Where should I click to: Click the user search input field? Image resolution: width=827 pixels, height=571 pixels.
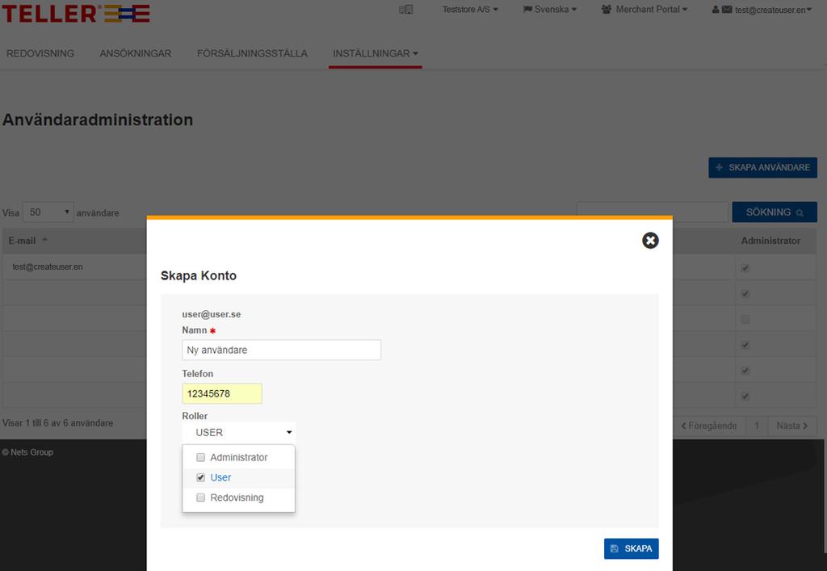pyautogui.click(x=652, y=212)
